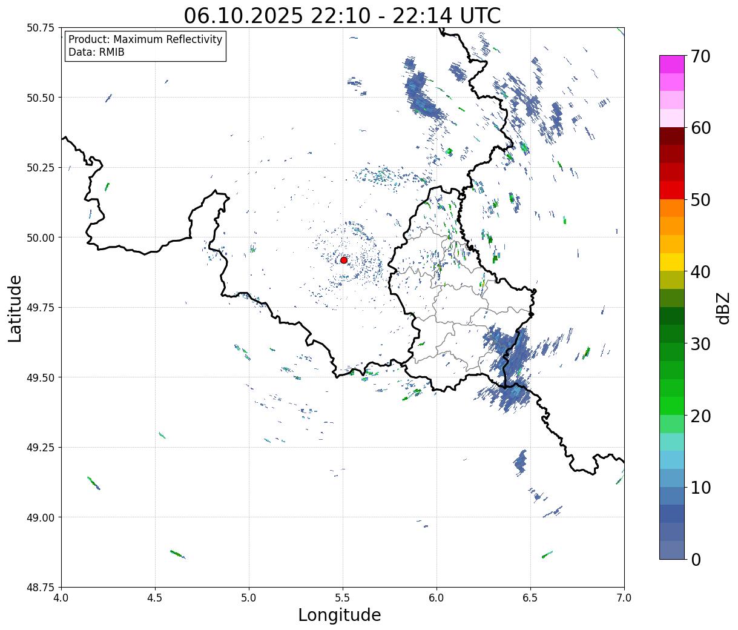Click the magenta top colorbar swatch

tap(672, 64)
